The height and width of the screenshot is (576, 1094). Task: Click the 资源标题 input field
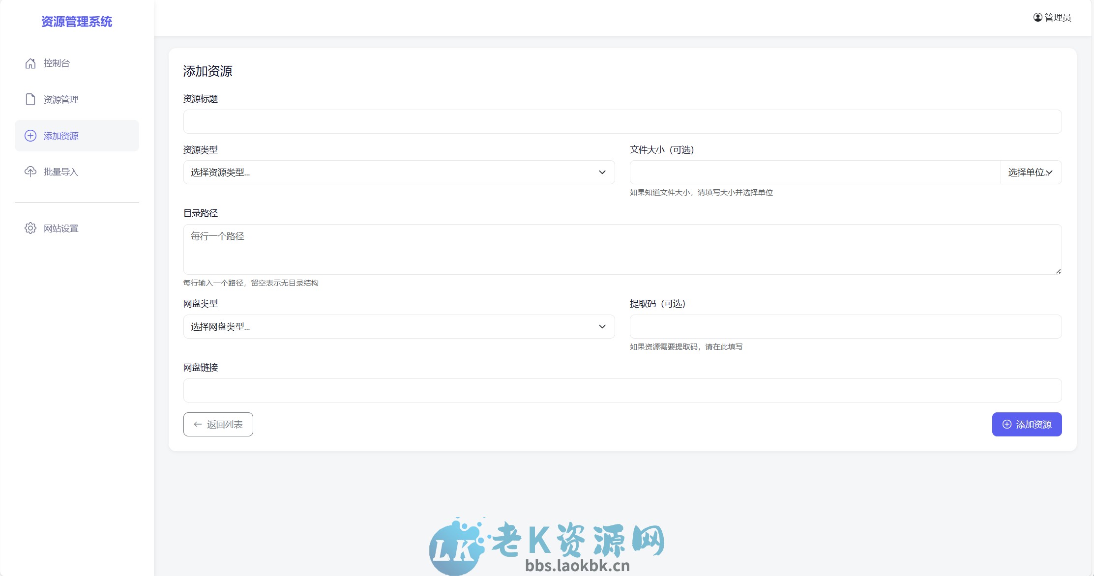click(622, 121)
